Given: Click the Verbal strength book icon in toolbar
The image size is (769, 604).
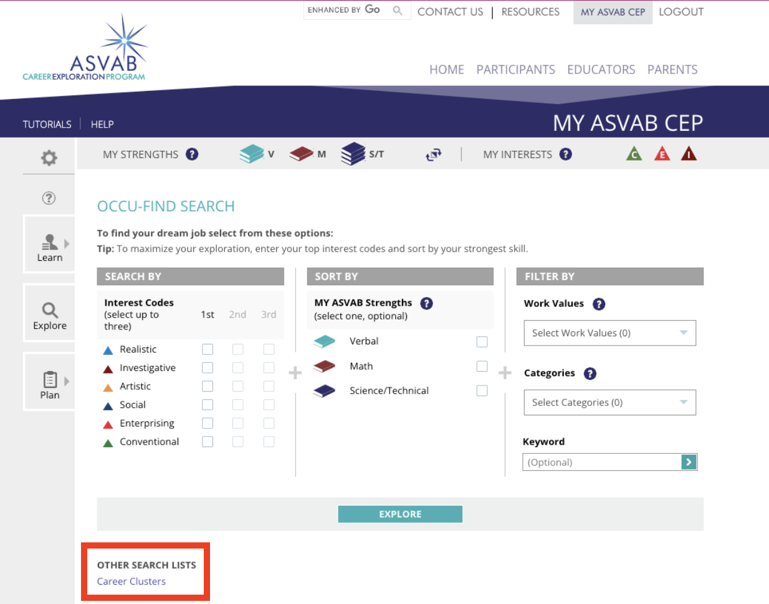Looking at the screenshot, I should tap(252, 154).
